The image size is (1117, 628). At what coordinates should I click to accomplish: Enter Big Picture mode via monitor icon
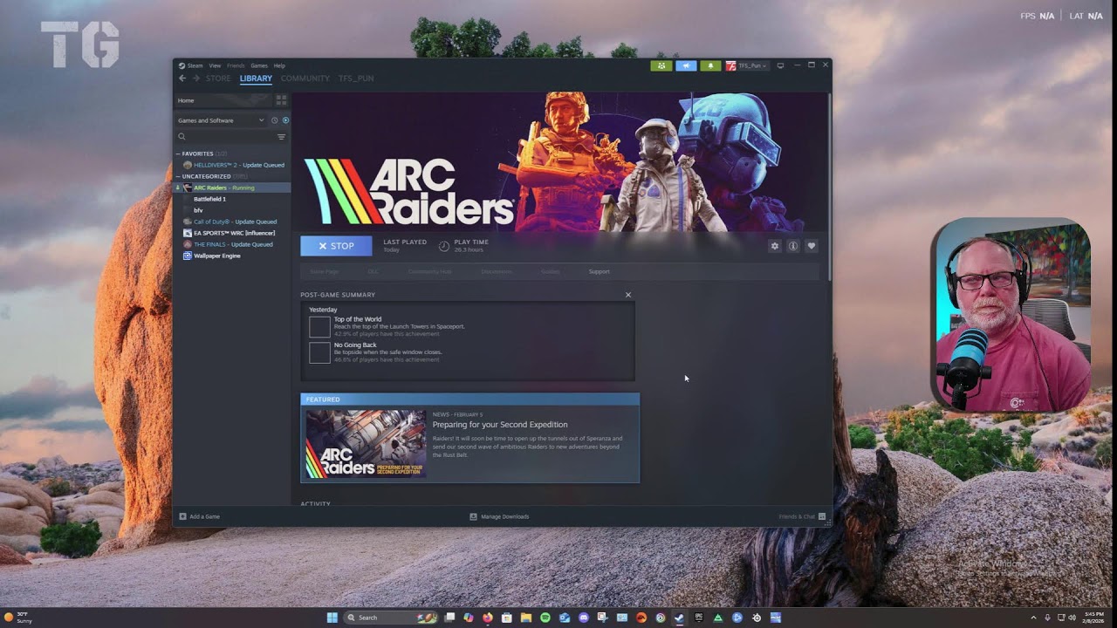[x=780, y=65]
